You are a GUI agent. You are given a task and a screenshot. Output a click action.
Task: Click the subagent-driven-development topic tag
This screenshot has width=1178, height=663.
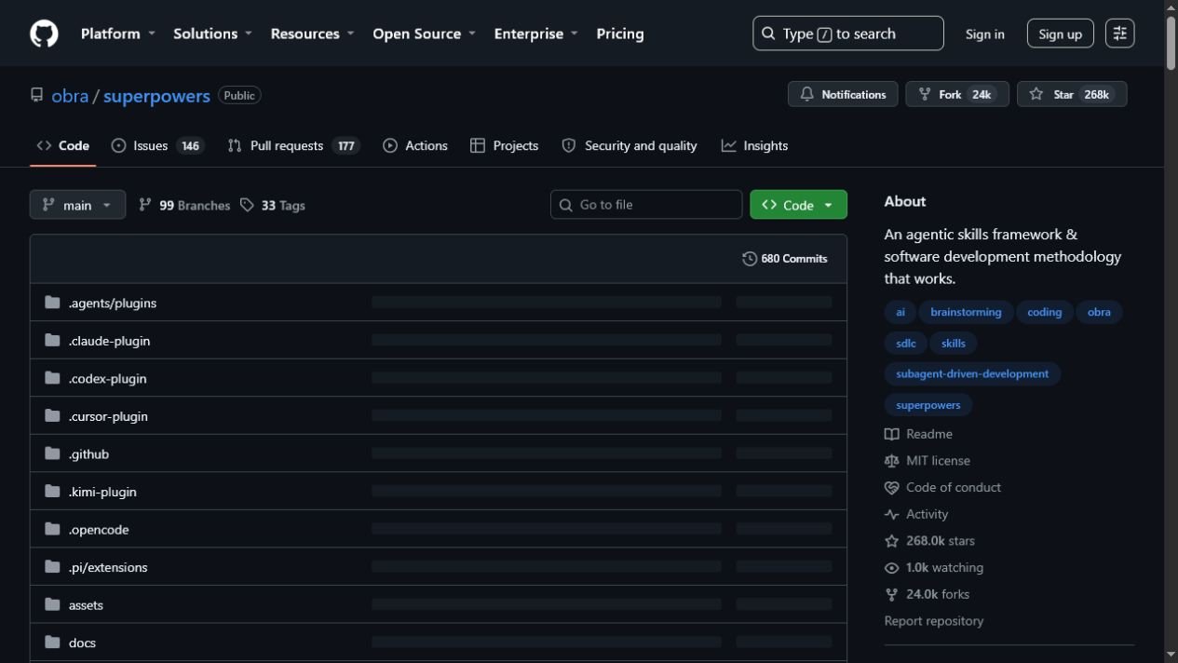[x=972, y=373]
